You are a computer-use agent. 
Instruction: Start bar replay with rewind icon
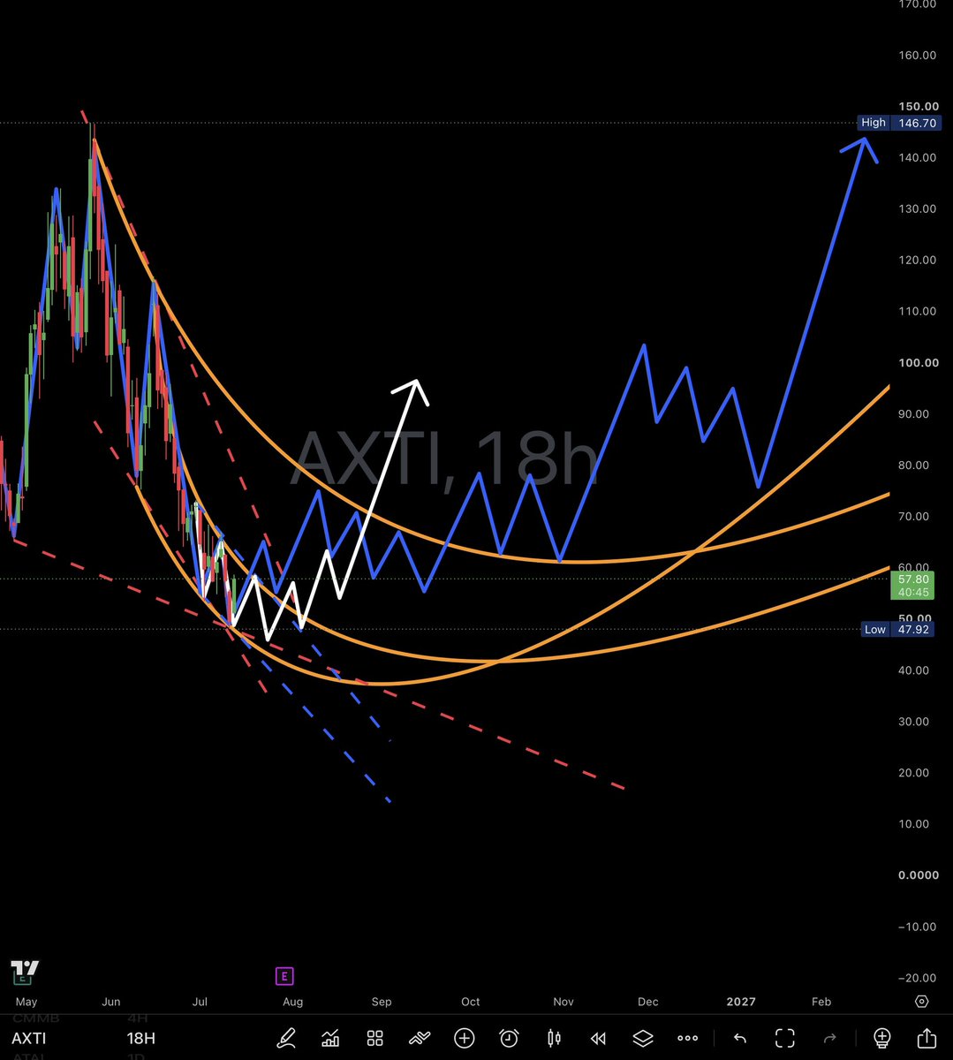click(x=598, y=1038)
